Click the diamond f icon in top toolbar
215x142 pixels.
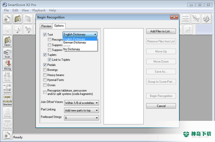pyautogui.click(x=206, y=19)
